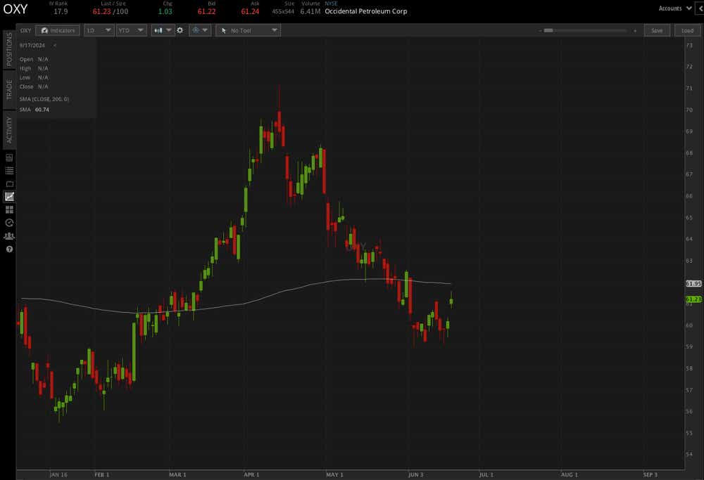Image resolution: width=704 pixels, height=480 pixels.
Task: Open the rectangle window icon in sidebar
Action: pos(9,183)
